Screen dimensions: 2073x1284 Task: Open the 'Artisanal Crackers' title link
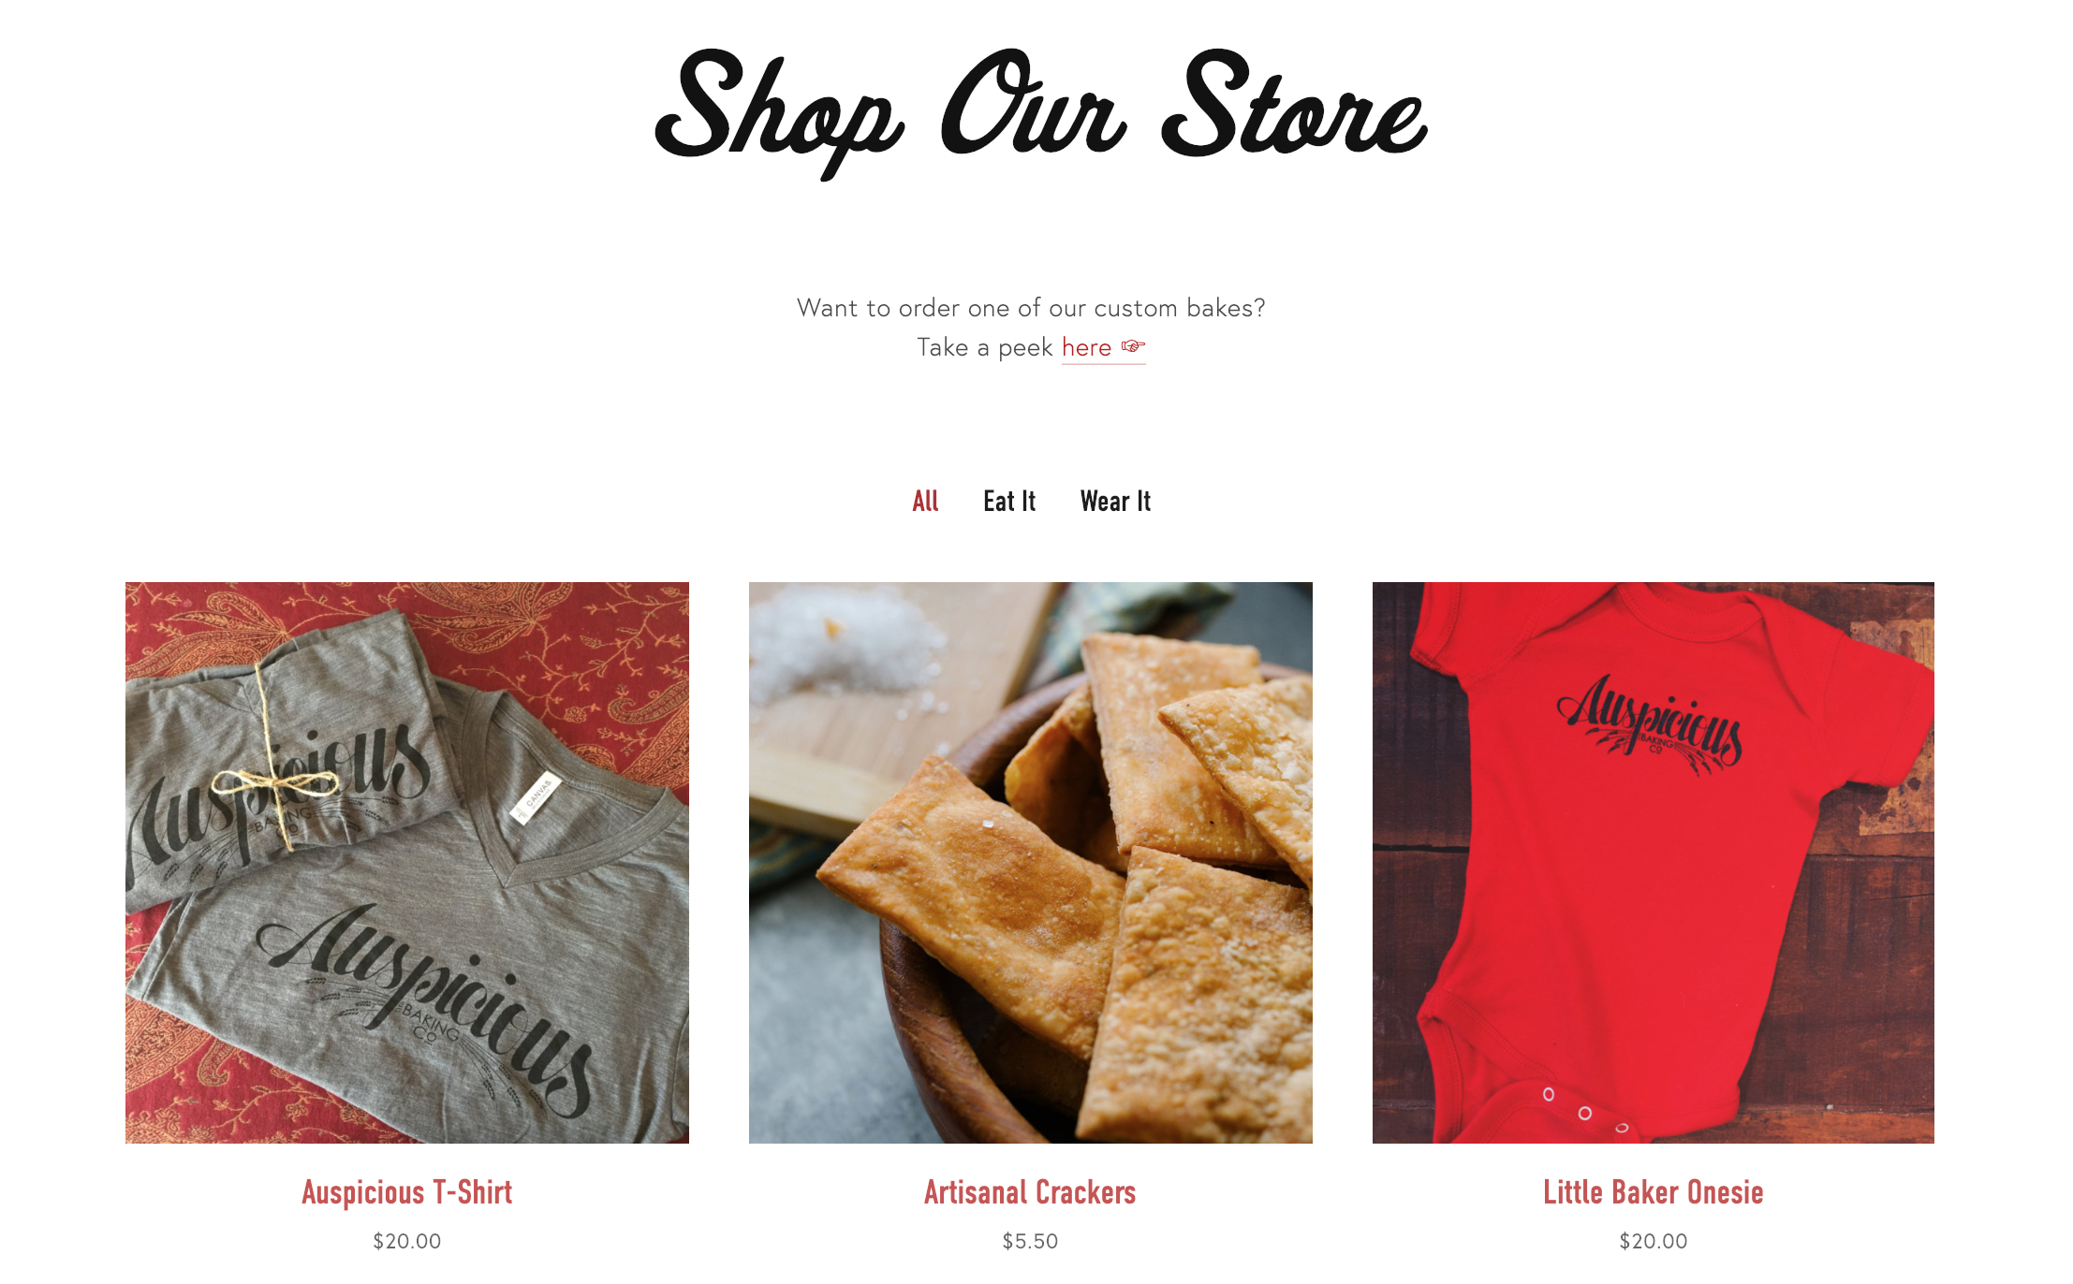coord(1030,1192)
